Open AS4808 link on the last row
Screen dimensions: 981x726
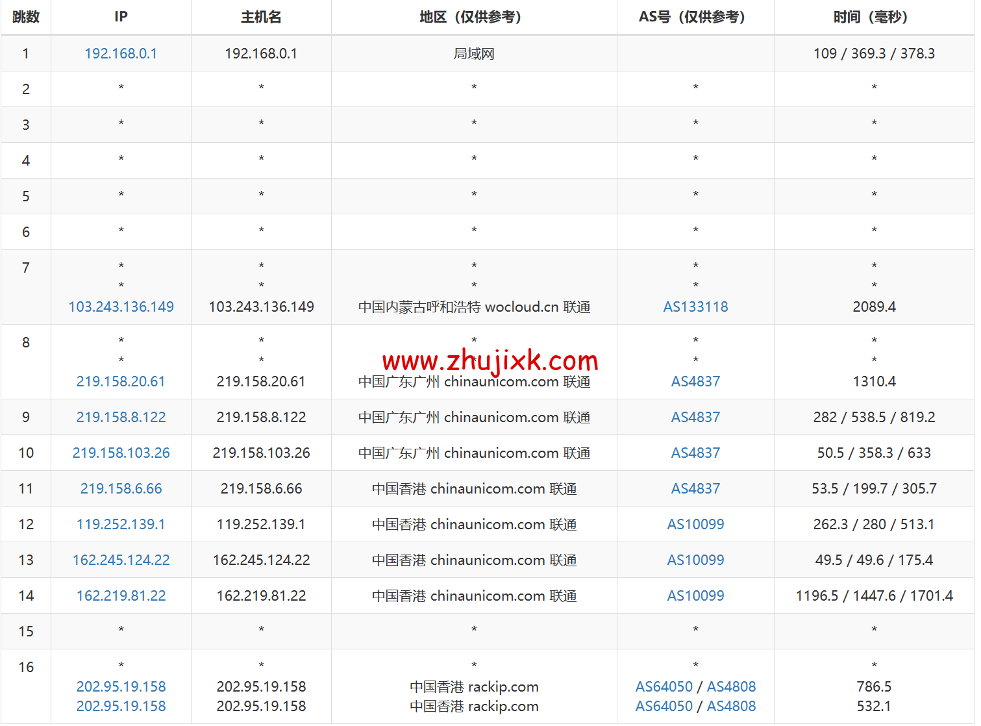pyautogui.click(x=732, y=706)
